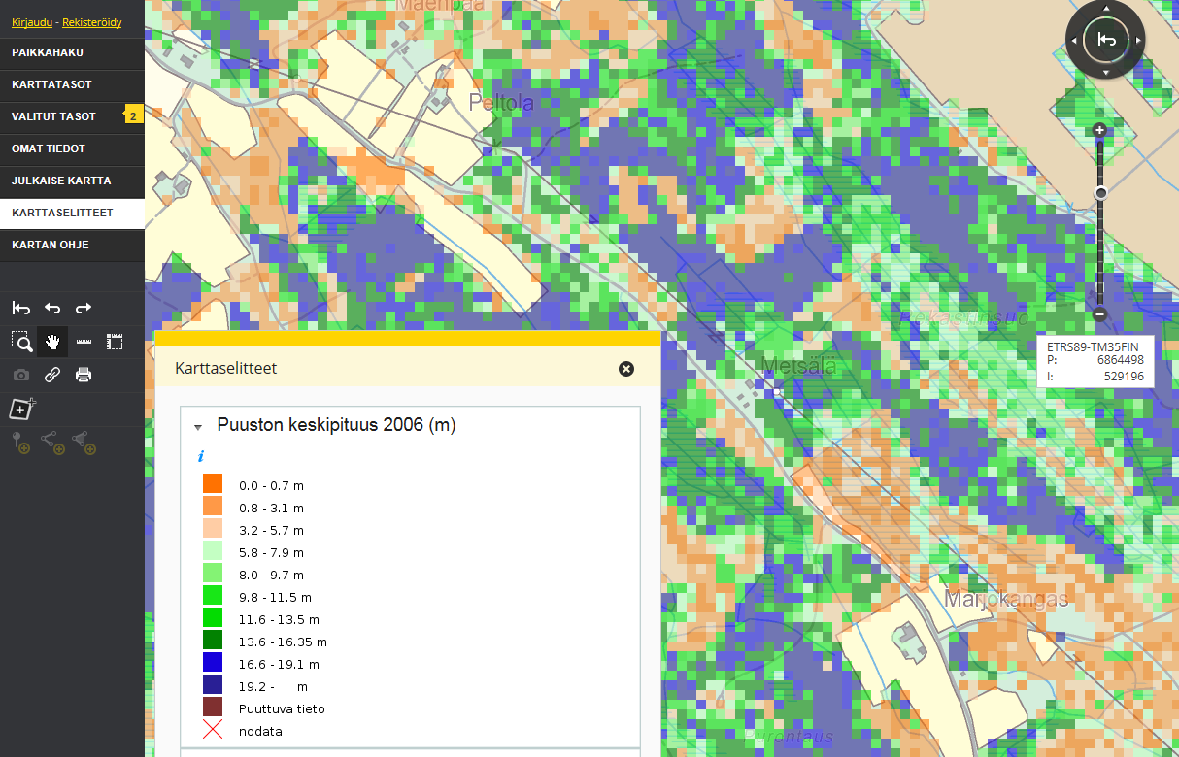Return map to its initial view in toolbar
The height and width of the screenshot is (757, 1179).
click(x=21, y=309)
